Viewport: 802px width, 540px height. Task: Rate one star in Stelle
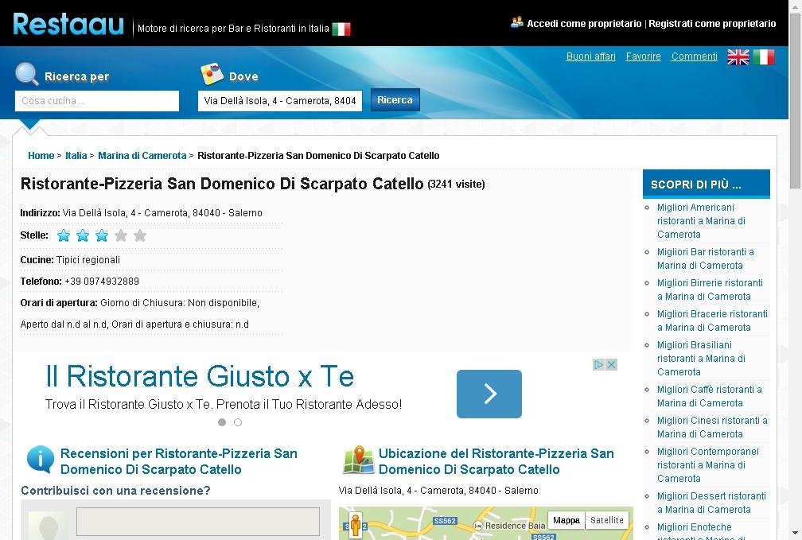pyautogui.click(x=64, y=235)
